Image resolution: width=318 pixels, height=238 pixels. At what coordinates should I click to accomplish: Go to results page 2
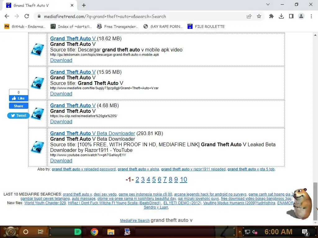click(x=137, y=179)
